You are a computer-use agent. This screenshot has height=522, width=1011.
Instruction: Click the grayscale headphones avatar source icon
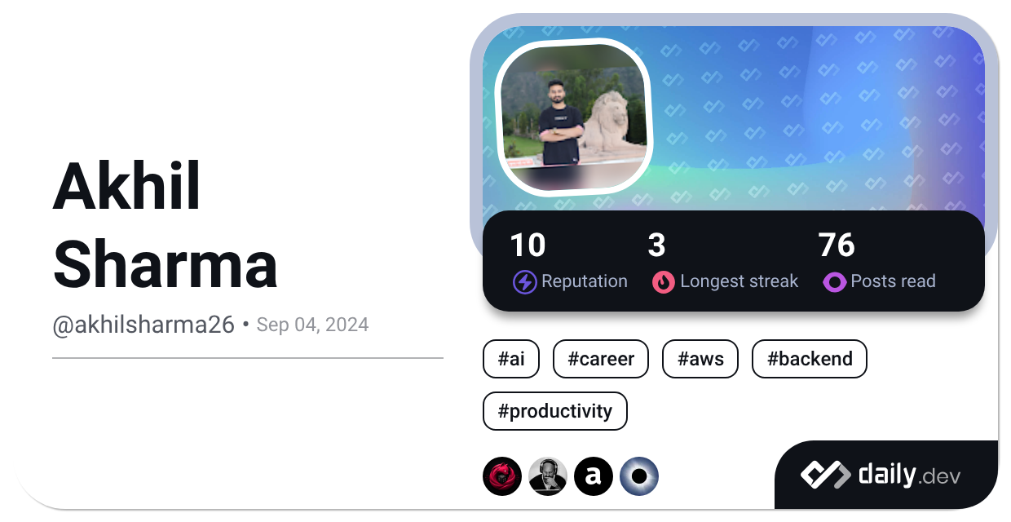click(x=547, y=476)
